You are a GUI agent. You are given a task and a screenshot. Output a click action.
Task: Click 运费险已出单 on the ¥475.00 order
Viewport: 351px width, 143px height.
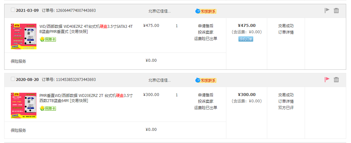coord(206,39)
